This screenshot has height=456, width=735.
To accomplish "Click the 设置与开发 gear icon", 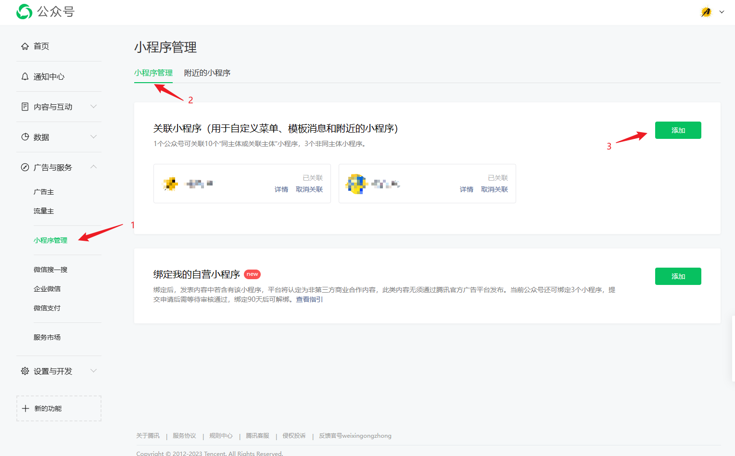I will click(25, 371).
